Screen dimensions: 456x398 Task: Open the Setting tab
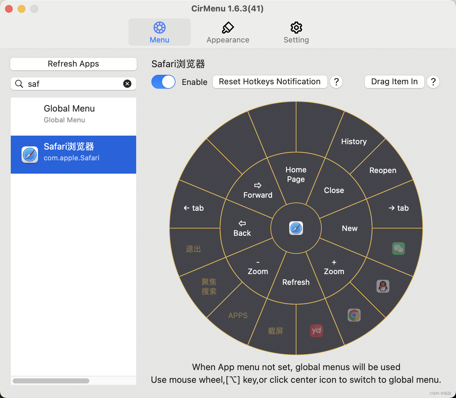coord(296,32)
